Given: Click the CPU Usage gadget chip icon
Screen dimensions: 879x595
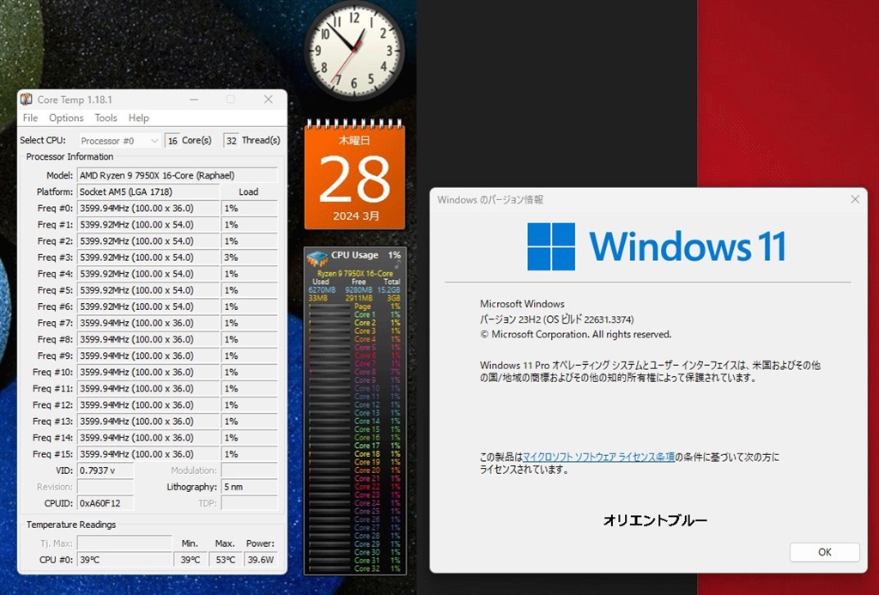Looking at the screenshot, I should pyautogui.click(x=318, y=258).
